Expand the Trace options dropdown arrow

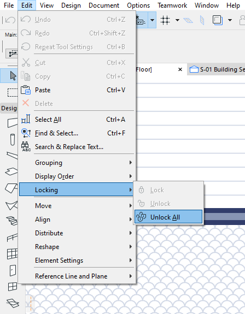pos(230,20)
